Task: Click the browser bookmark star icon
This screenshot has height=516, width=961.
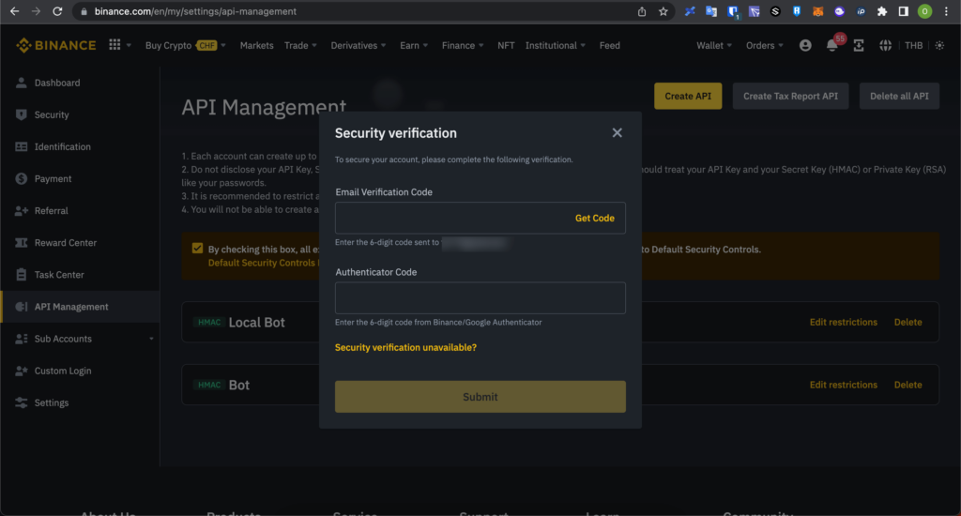Action: coord(664,11)
